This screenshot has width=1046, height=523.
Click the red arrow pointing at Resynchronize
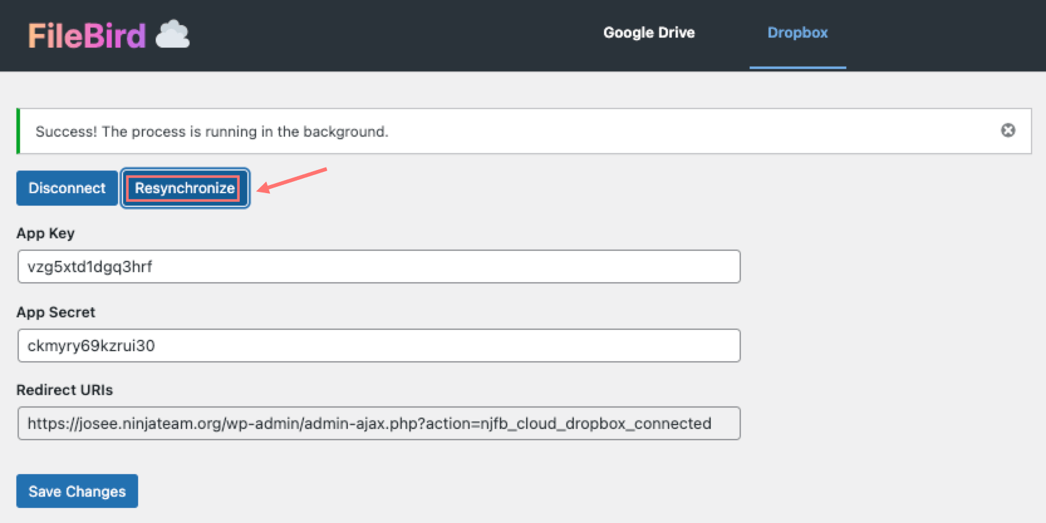pos(292,179)
